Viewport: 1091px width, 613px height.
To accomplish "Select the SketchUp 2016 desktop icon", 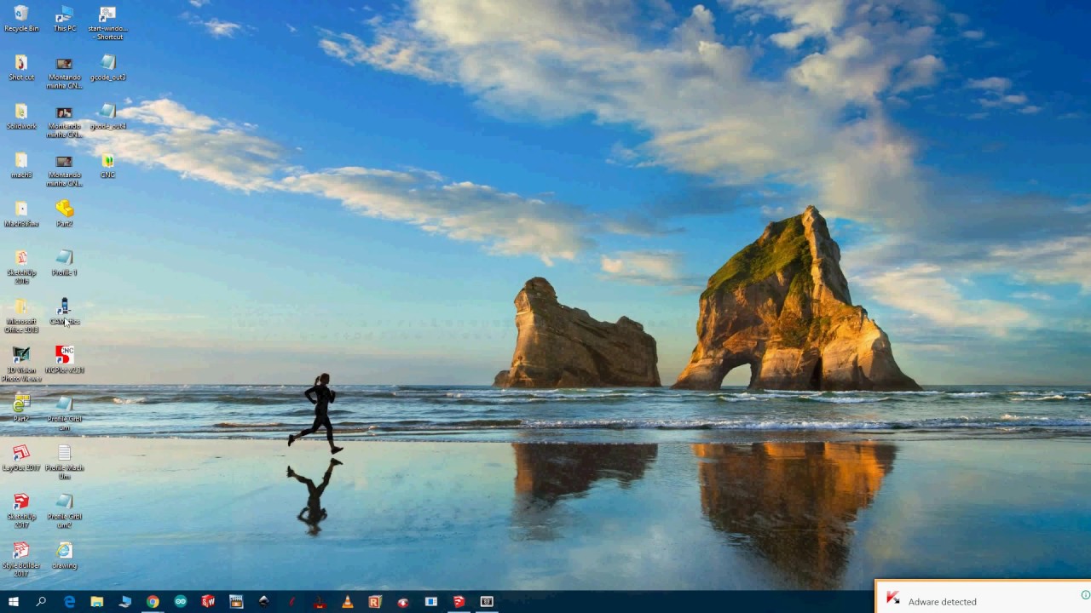I will [21, 267].
